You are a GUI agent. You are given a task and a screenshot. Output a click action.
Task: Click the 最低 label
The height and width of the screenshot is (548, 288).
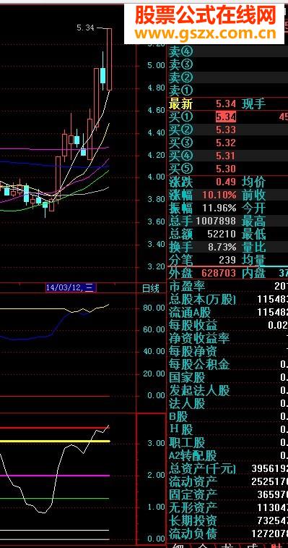point(254,234)
